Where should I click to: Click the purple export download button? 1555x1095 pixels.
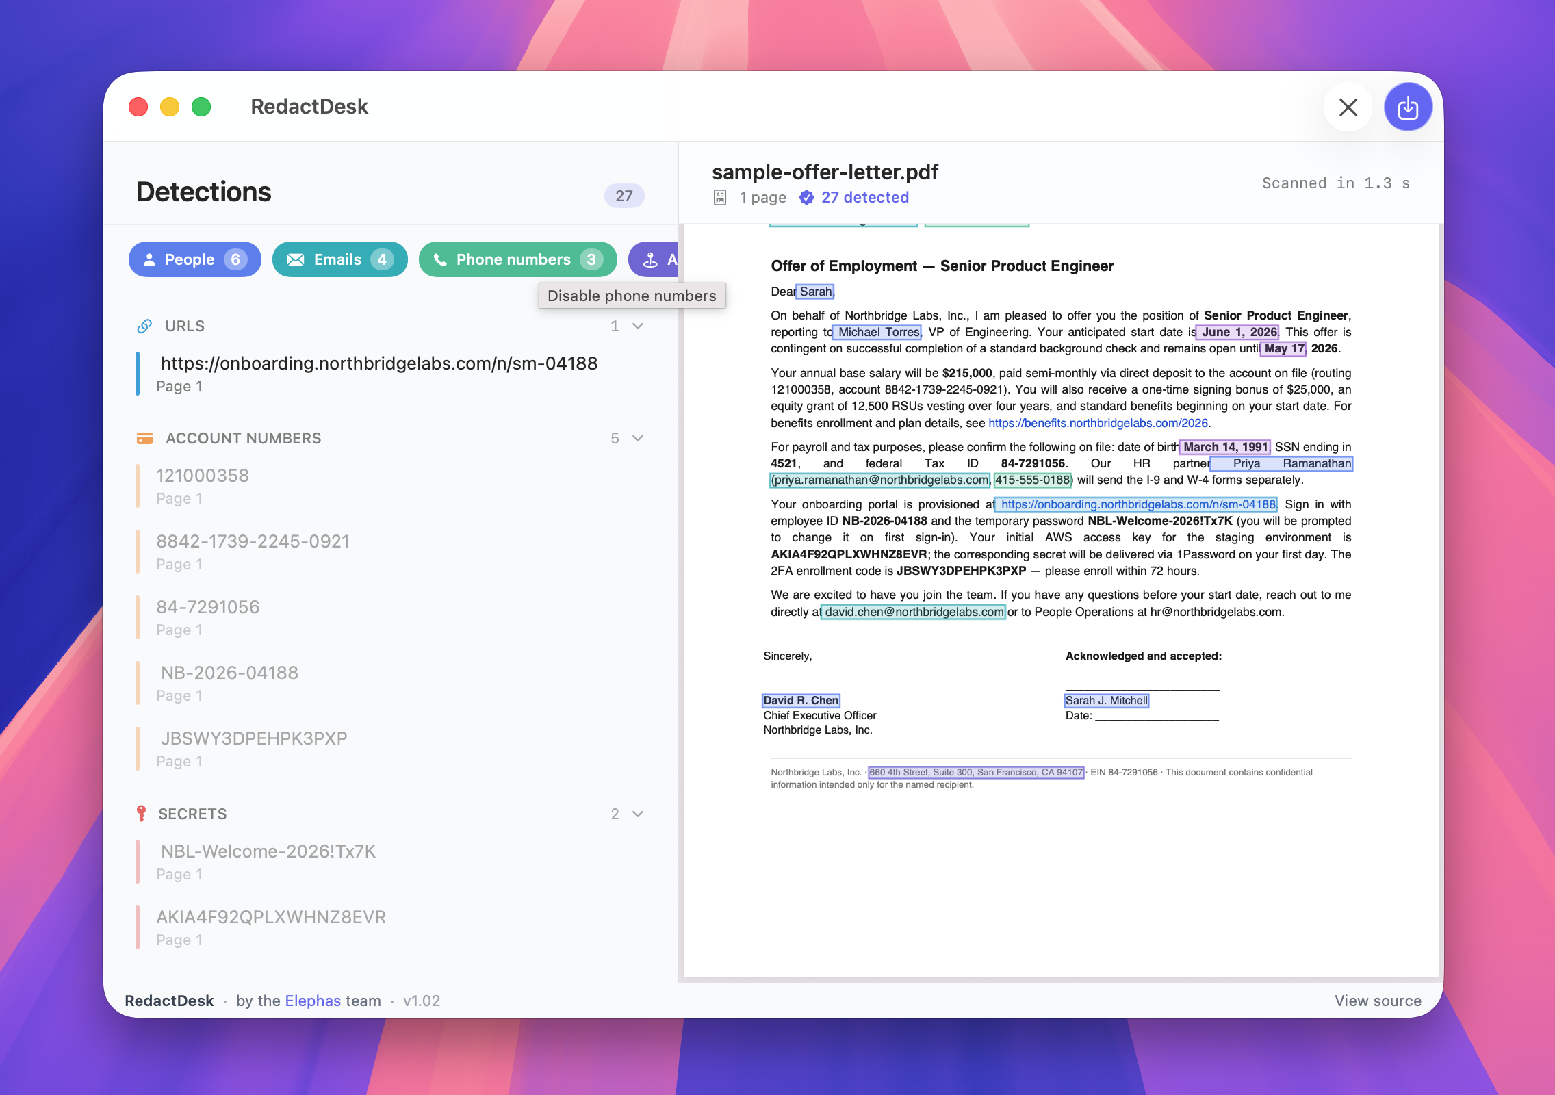[x=1408, y=107]
